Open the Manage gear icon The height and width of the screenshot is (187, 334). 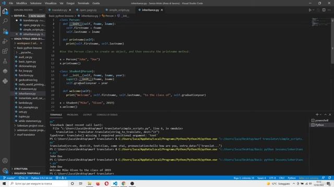click(x=5, y=170)
